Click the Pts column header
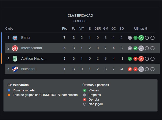Image resolution: width=162 pixels, height=120 pixels. 65,29
